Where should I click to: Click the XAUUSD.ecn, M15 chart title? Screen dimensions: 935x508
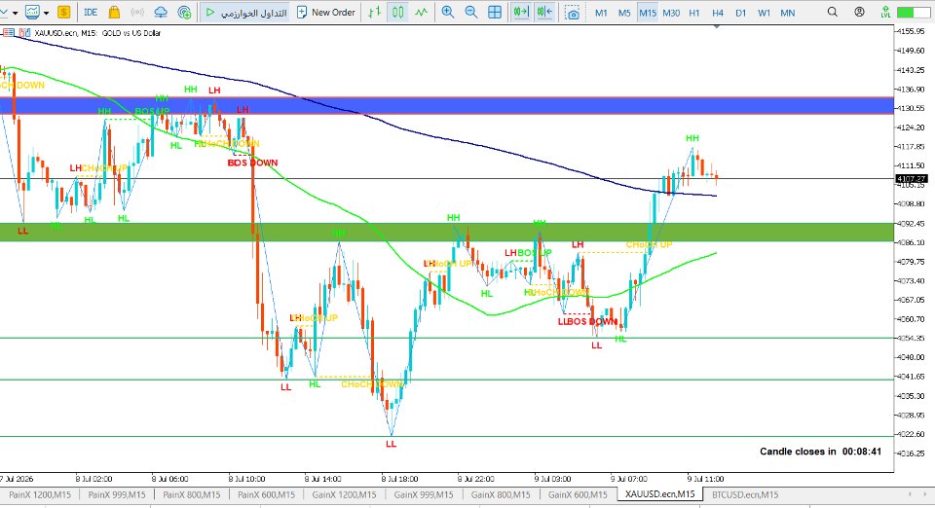point(97,33)
